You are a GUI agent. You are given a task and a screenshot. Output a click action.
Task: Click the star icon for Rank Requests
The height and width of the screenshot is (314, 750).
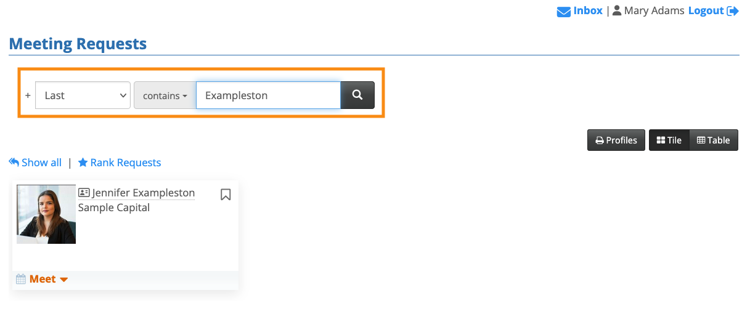pos(83,163)
